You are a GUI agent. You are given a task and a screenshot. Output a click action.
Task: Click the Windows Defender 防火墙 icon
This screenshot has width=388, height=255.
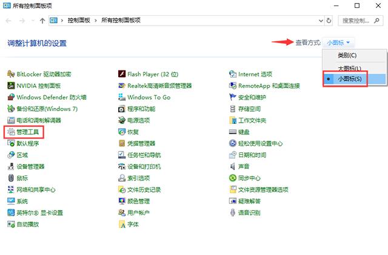(x=10, y=97)
